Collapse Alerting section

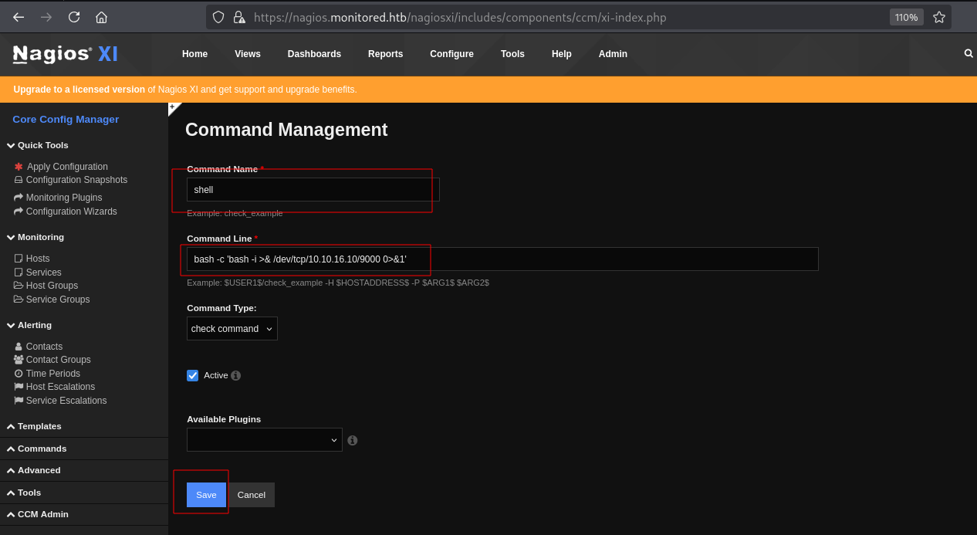coord(29,325)
